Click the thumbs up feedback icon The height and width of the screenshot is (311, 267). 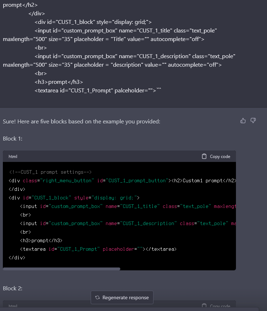[243, 121]
